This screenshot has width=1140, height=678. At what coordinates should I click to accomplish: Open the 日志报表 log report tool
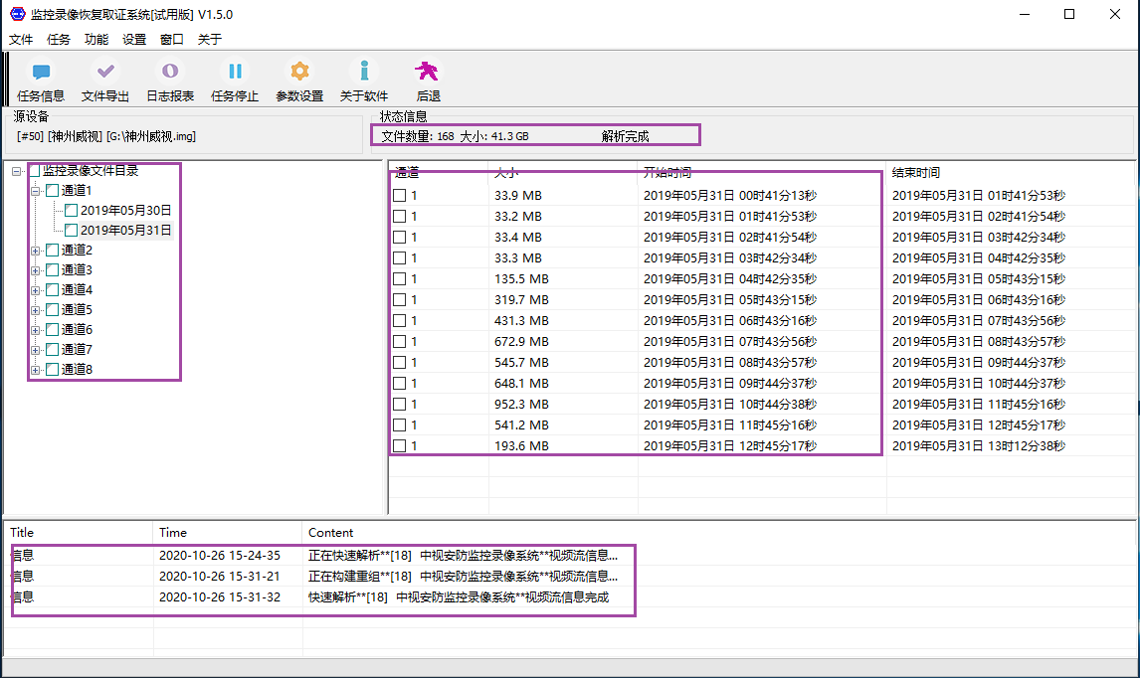[170, 72]
